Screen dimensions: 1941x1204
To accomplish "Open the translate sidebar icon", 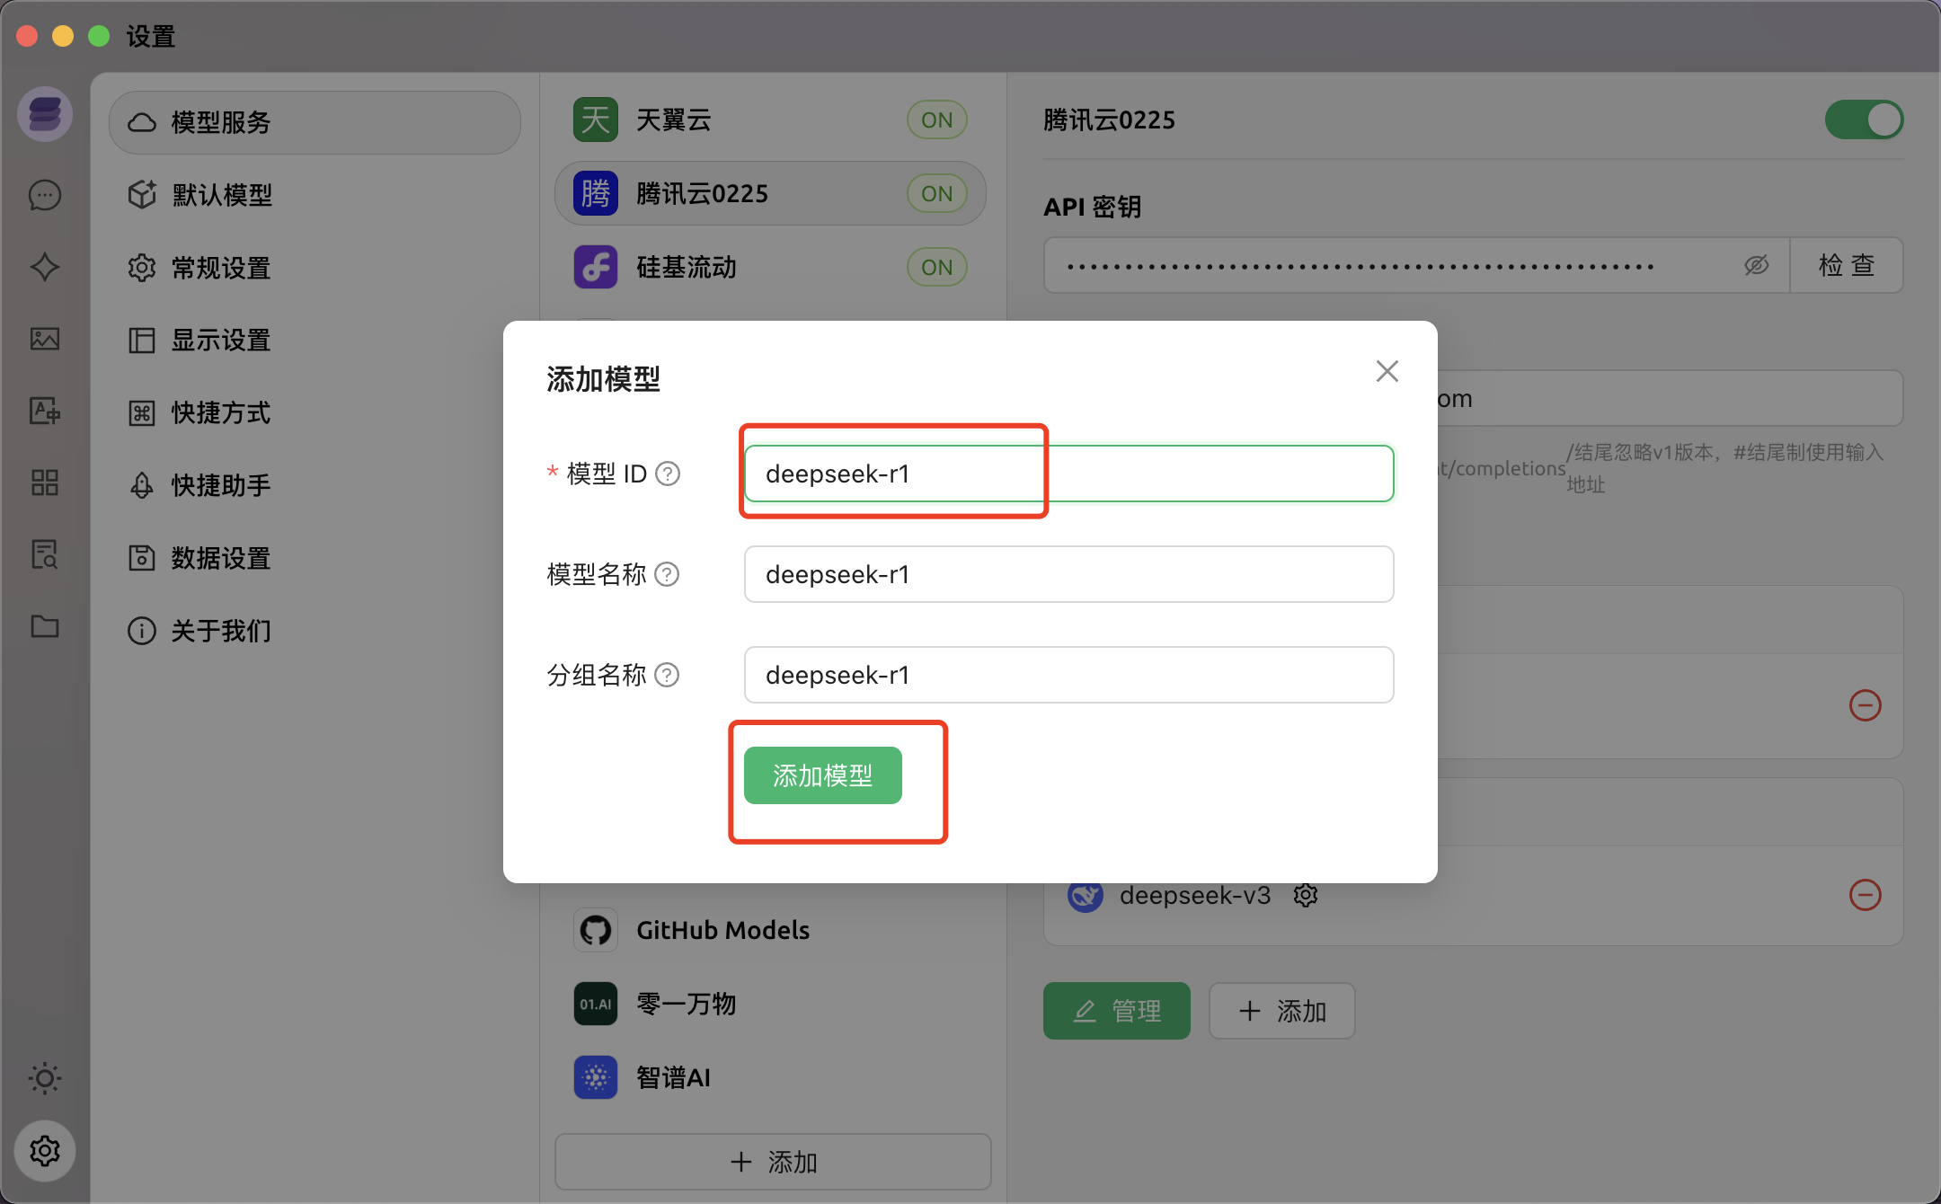I will 45,411.
